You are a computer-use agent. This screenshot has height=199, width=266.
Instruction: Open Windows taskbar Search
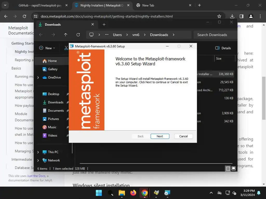[110, 193]
